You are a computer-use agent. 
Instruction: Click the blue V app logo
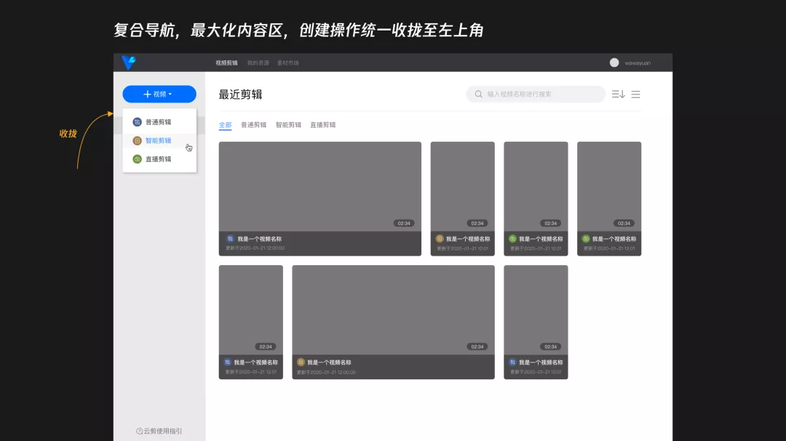(x=129, y=62)
